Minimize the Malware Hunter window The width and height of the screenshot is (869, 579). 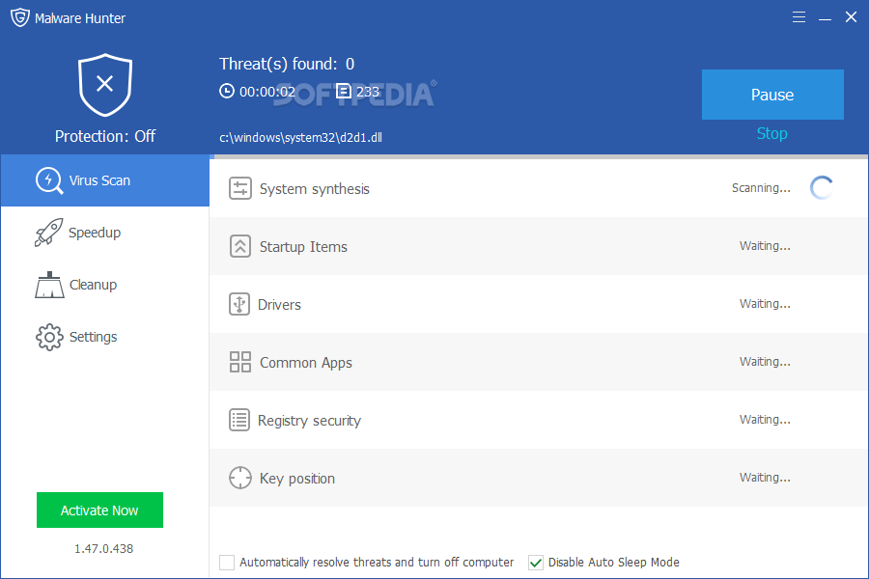click(825, 18)
